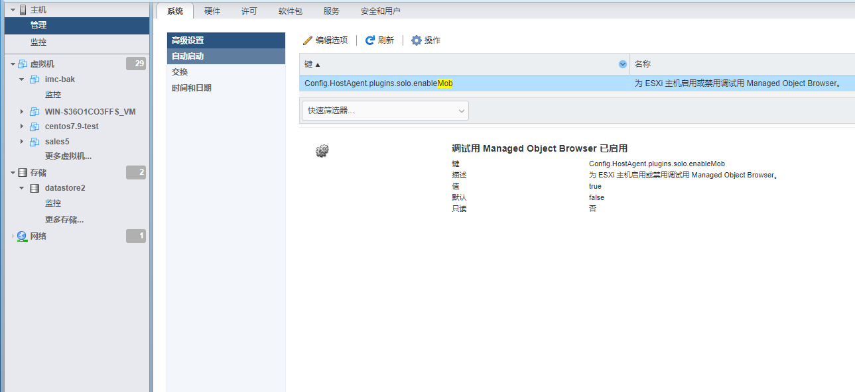
Task: Click the 编辑选项 button
Action: coord(325,40)
